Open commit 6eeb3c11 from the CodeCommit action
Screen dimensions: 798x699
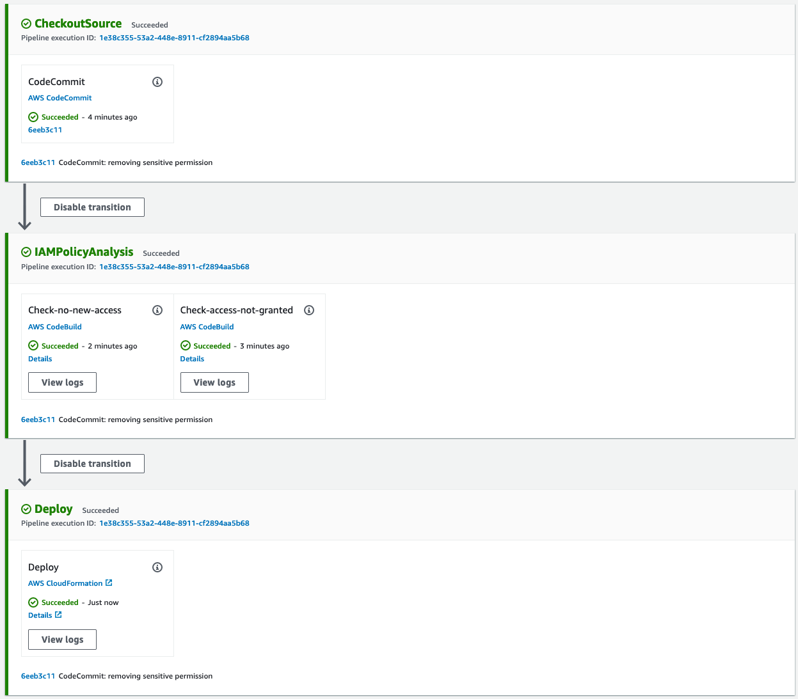[45, 130]
